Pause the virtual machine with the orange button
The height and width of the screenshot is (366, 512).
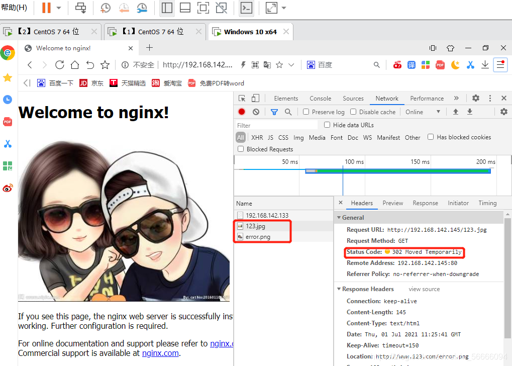coord(46,8)
